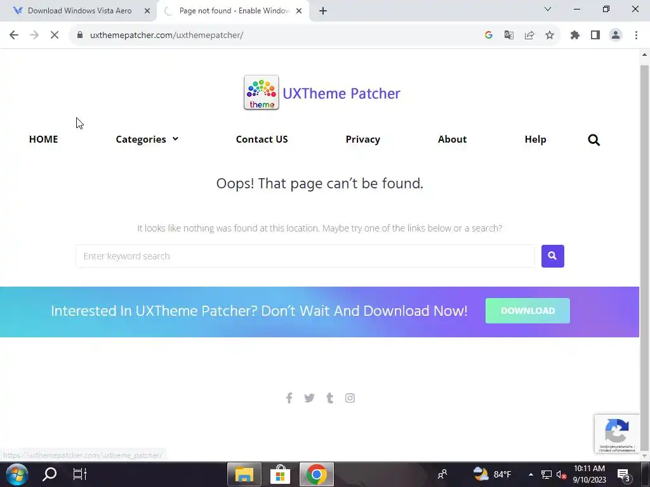Show hidden system tray icons
Screen dimensions: 650x487
(x=531, y=474)
